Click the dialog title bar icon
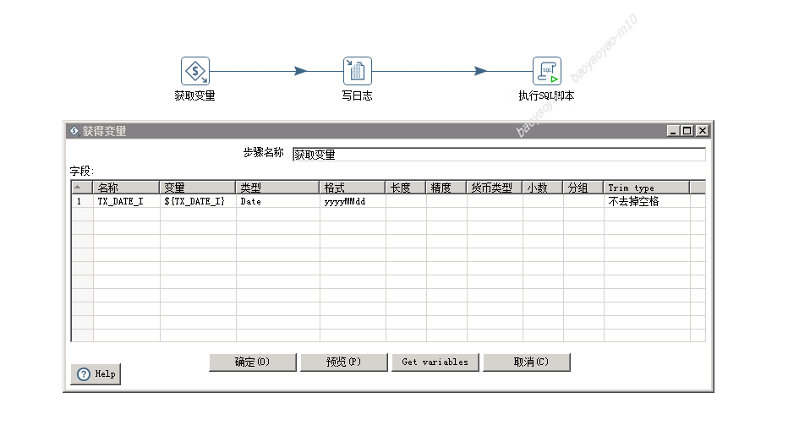Screen dimensions: 810x425 tap(74, 131)
